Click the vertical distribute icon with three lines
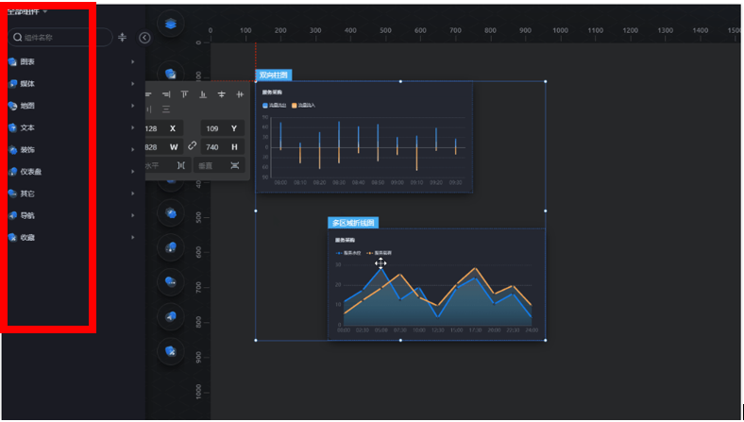 click(166, 110)
